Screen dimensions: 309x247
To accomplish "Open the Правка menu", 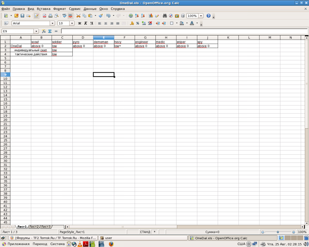I will (x=19, y=9).
